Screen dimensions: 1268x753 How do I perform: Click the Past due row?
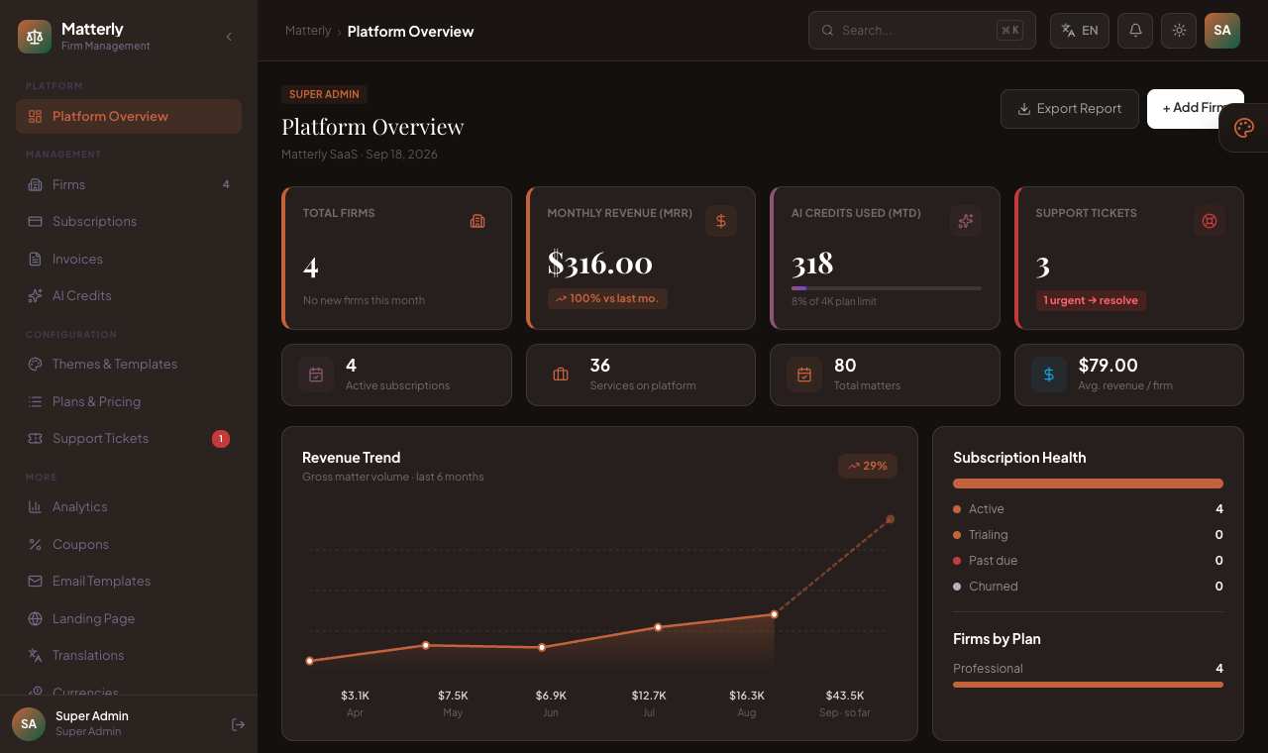[x=1088, y=561]
